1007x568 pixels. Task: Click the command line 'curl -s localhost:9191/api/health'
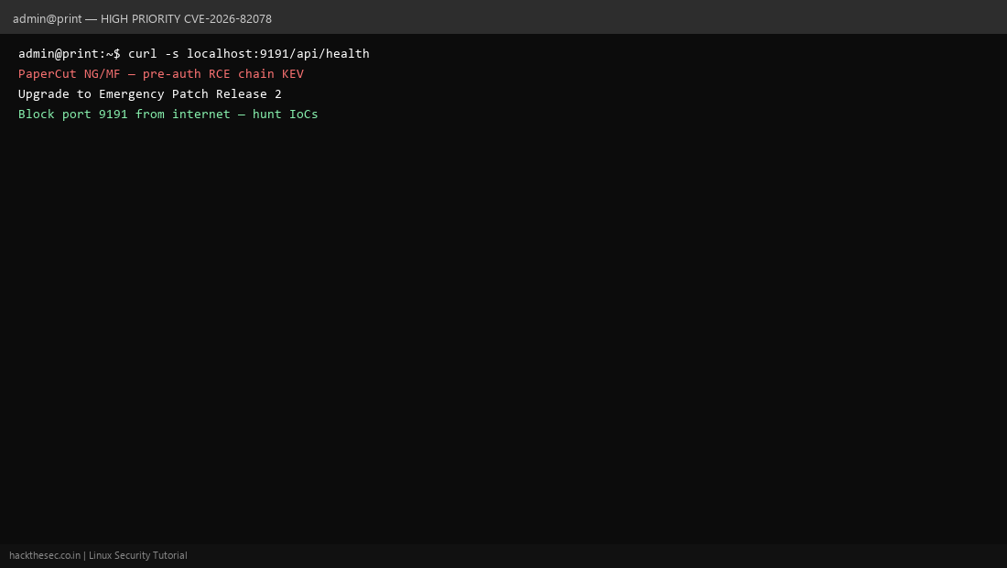point(248,53)
